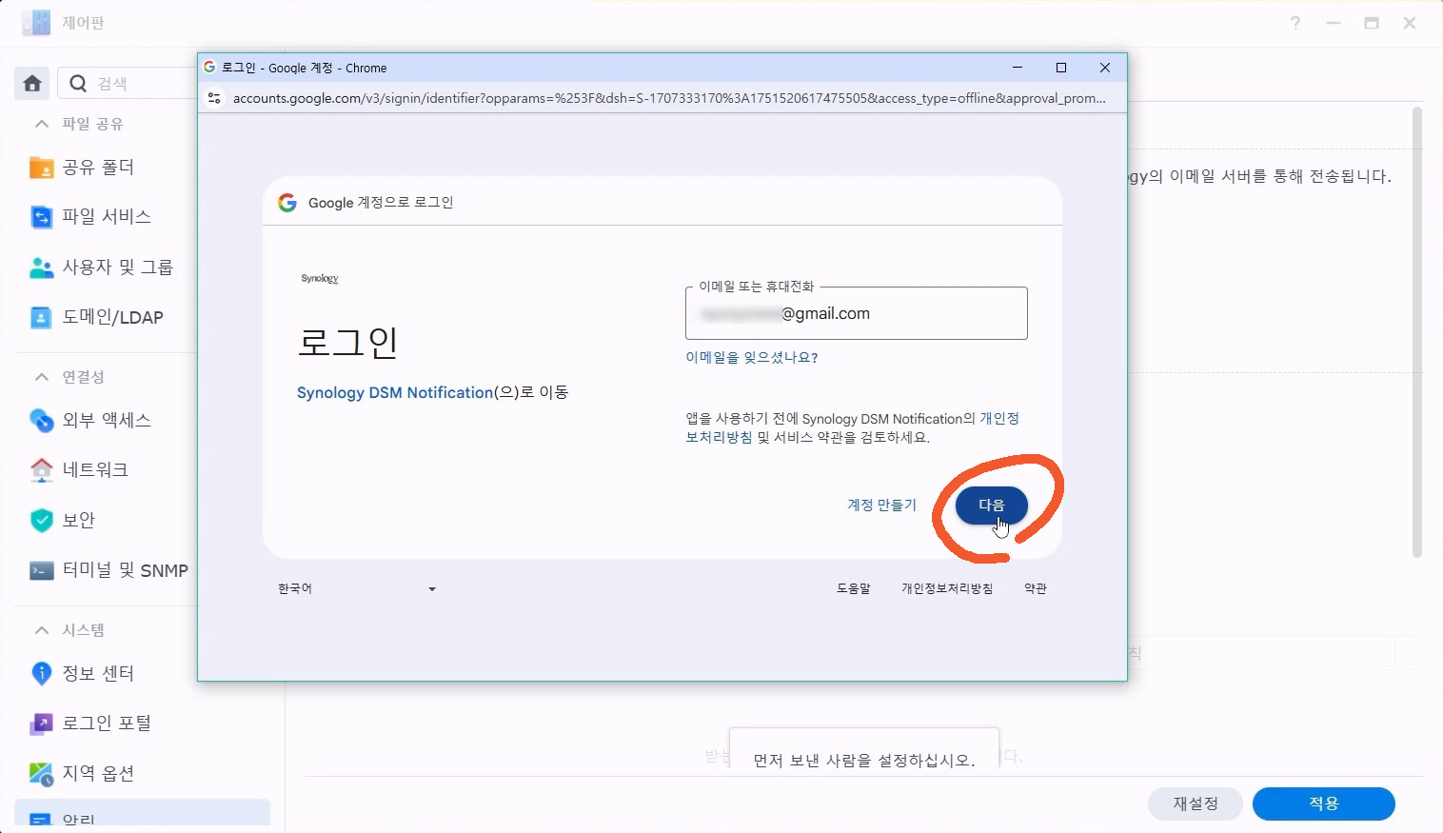
Task: Open 로그인 포털 in the sidebar
Action: pos(106,723)
